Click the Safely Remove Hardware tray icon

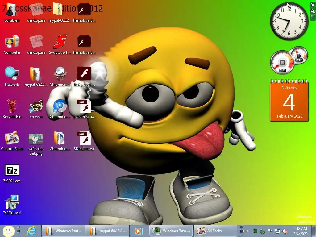pos(262,231)
